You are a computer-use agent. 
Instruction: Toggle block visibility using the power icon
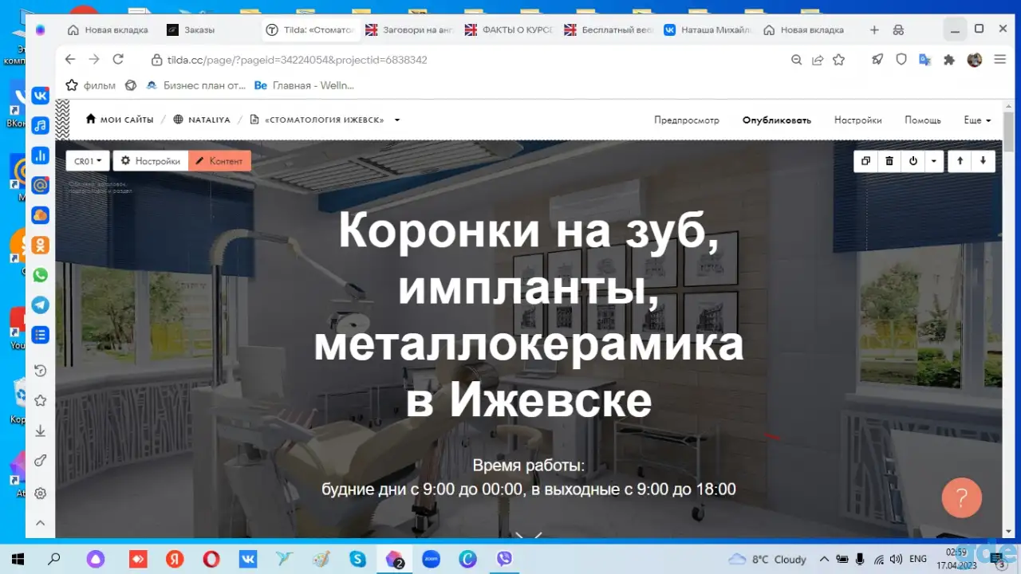(913, 161)
